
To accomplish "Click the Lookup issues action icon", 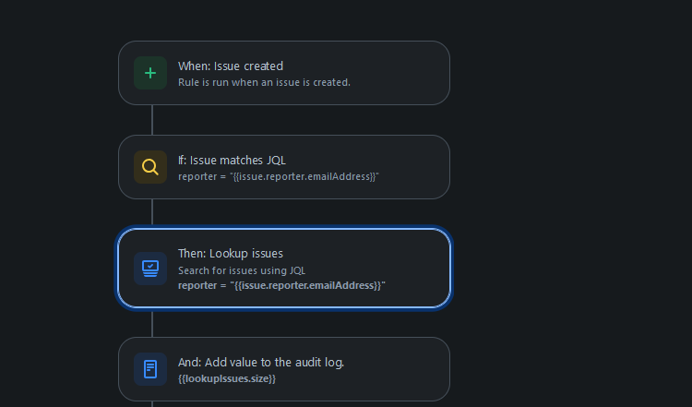I will 150,269.
